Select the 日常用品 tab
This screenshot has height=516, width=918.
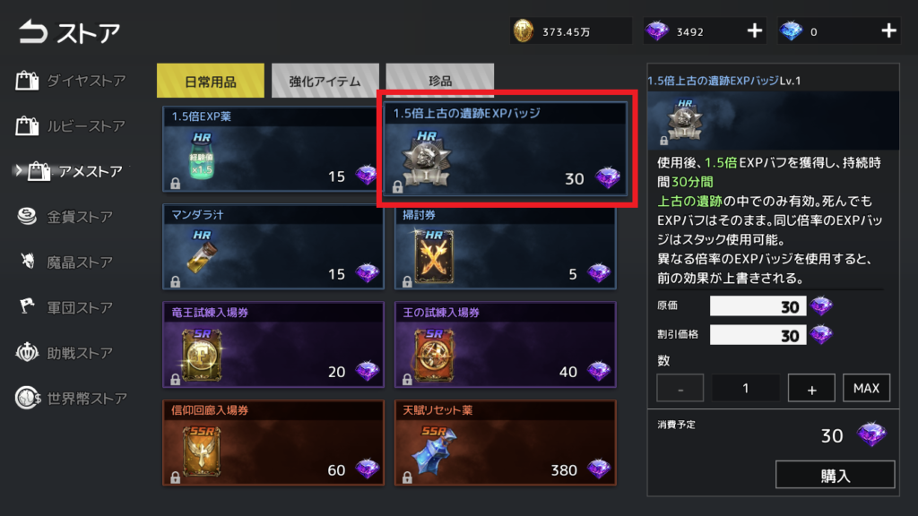click(x=210, y=81)
